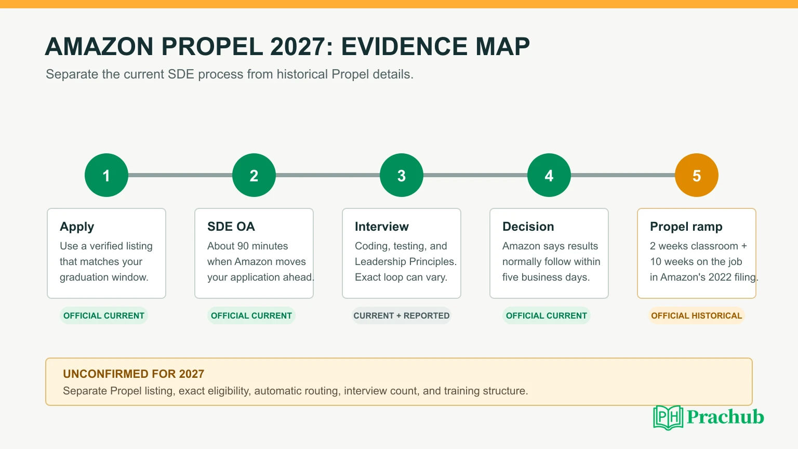Click step circle number 1
This screenshot has height=449, width=798.
107,175
